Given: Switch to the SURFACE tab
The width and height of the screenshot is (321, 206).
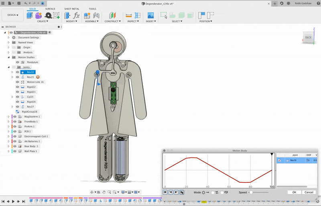Looking at the screenshot, I should (50, 8).
